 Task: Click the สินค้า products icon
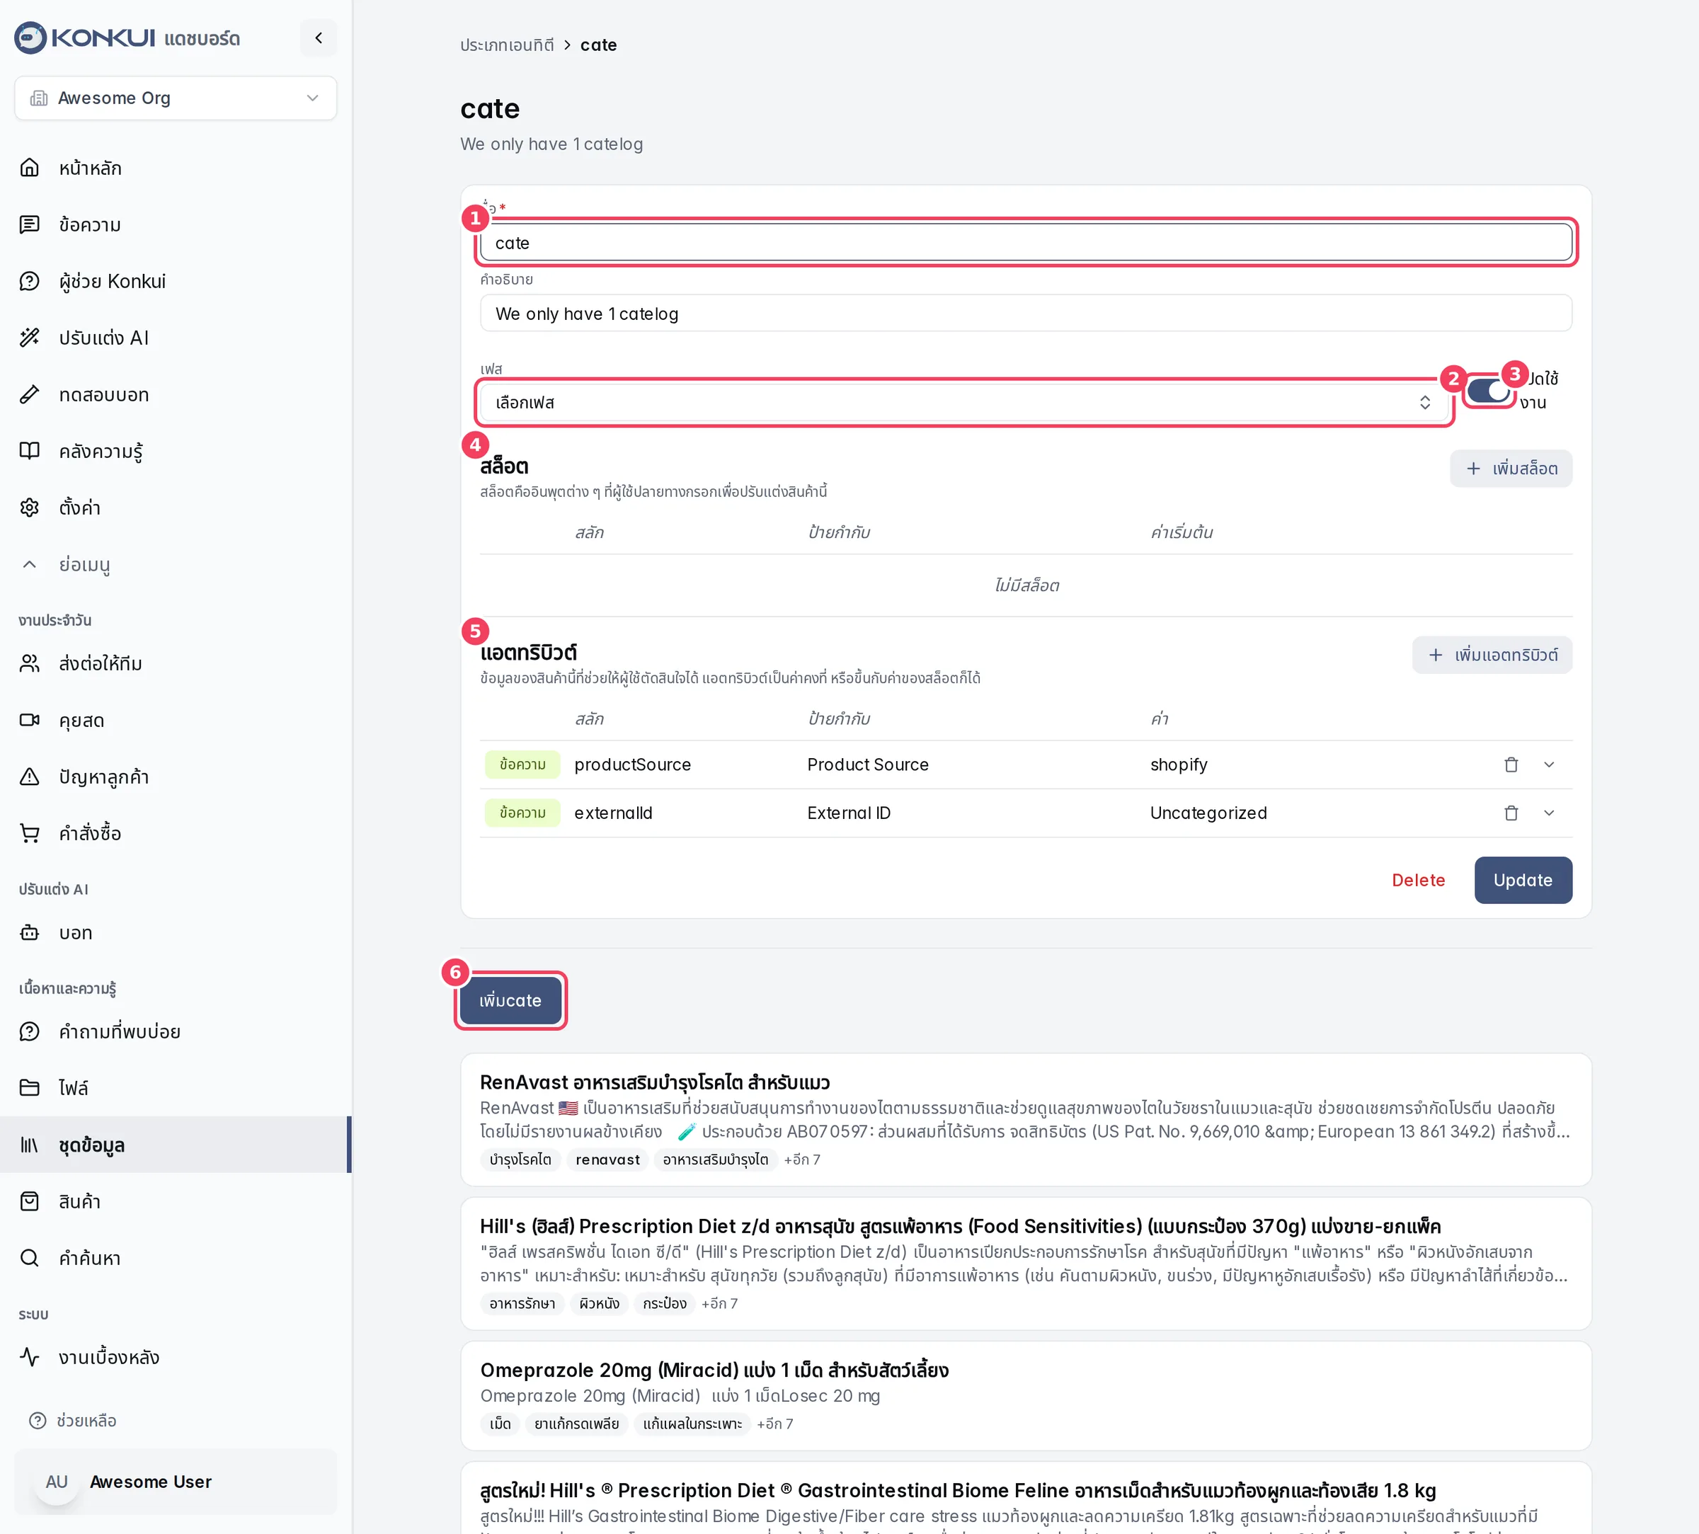30,1201
